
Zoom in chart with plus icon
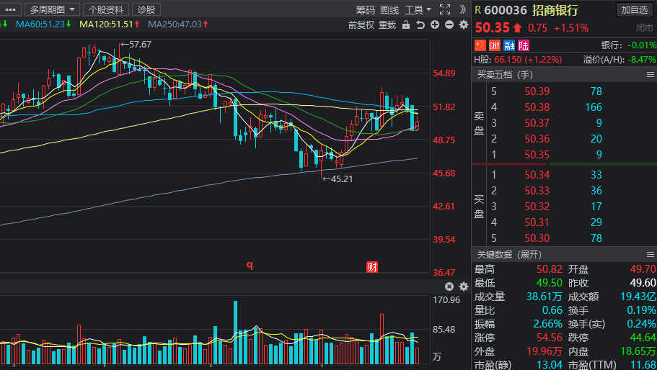[435, 24]
